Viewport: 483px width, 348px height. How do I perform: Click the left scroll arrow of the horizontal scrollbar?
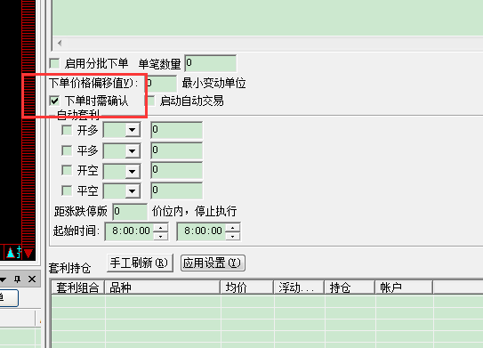coord(60,43)
